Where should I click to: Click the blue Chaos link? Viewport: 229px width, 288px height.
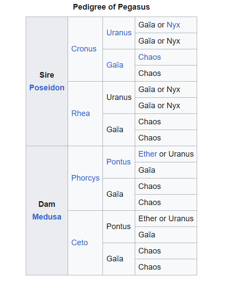(150, 57)
